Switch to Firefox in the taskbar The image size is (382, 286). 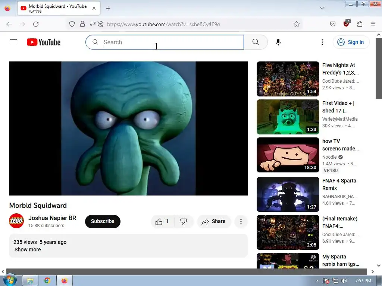point(64,281)
